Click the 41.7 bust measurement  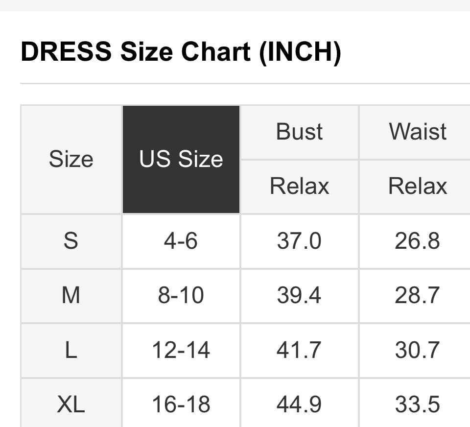point(300,350)
